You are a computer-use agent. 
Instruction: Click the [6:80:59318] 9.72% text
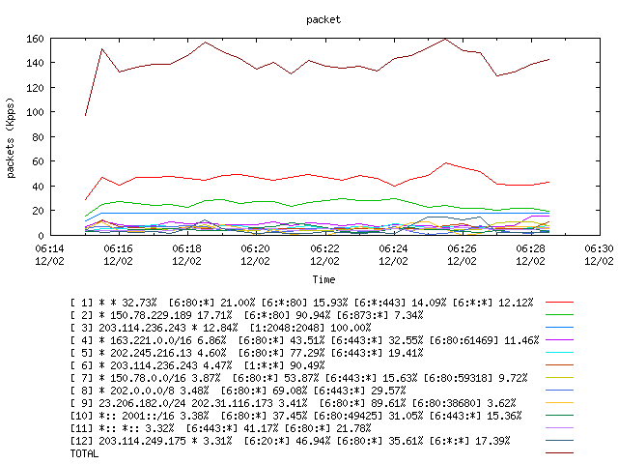475,378
